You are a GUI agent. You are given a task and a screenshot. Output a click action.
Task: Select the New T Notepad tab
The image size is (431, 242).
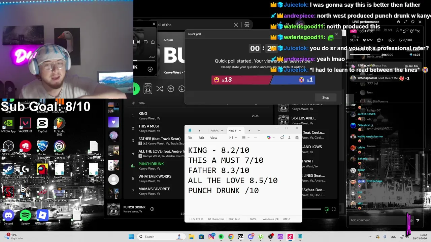(235, 130)
